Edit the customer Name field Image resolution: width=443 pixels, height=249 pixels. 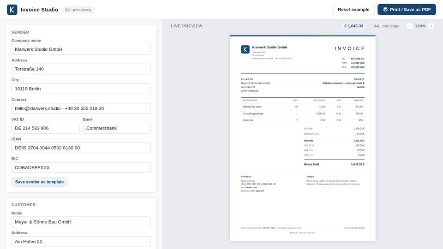click(x=81, y=222)
